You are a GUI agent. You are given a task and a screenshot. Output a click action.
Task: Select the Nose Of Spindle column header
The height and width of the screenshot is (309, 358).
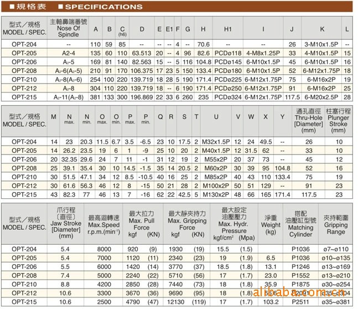(69, 28)
